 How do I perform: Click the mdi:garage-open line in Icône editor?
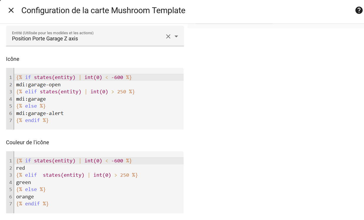[x=39, y=85]
